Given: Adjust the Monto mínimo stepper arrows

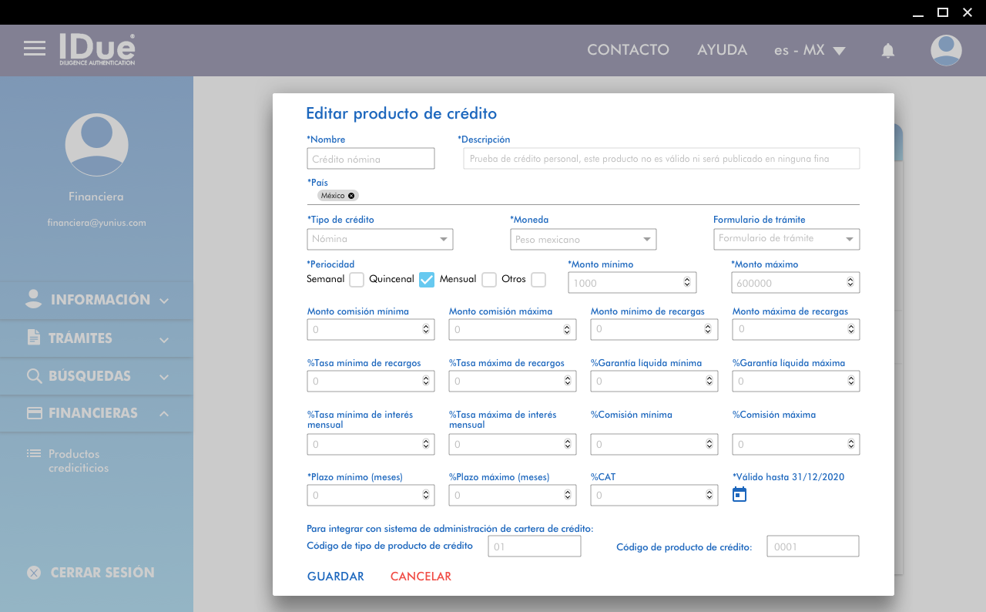Looking at the screenshot, I should 687,283.
